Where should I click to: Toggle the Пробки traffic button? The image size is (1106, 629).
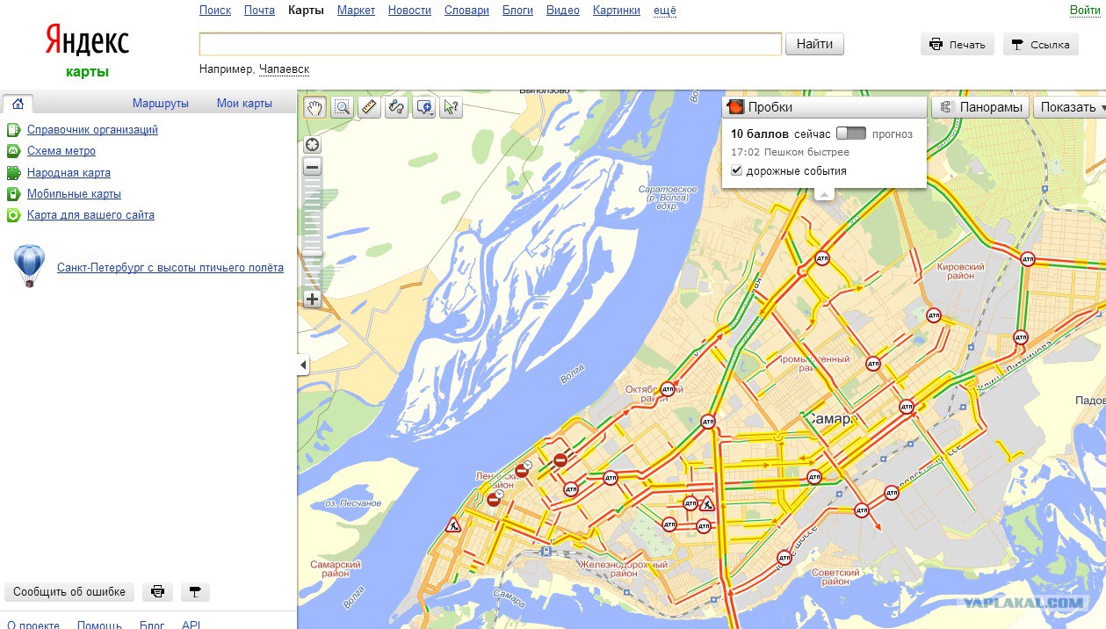click(x=824, y=107)
